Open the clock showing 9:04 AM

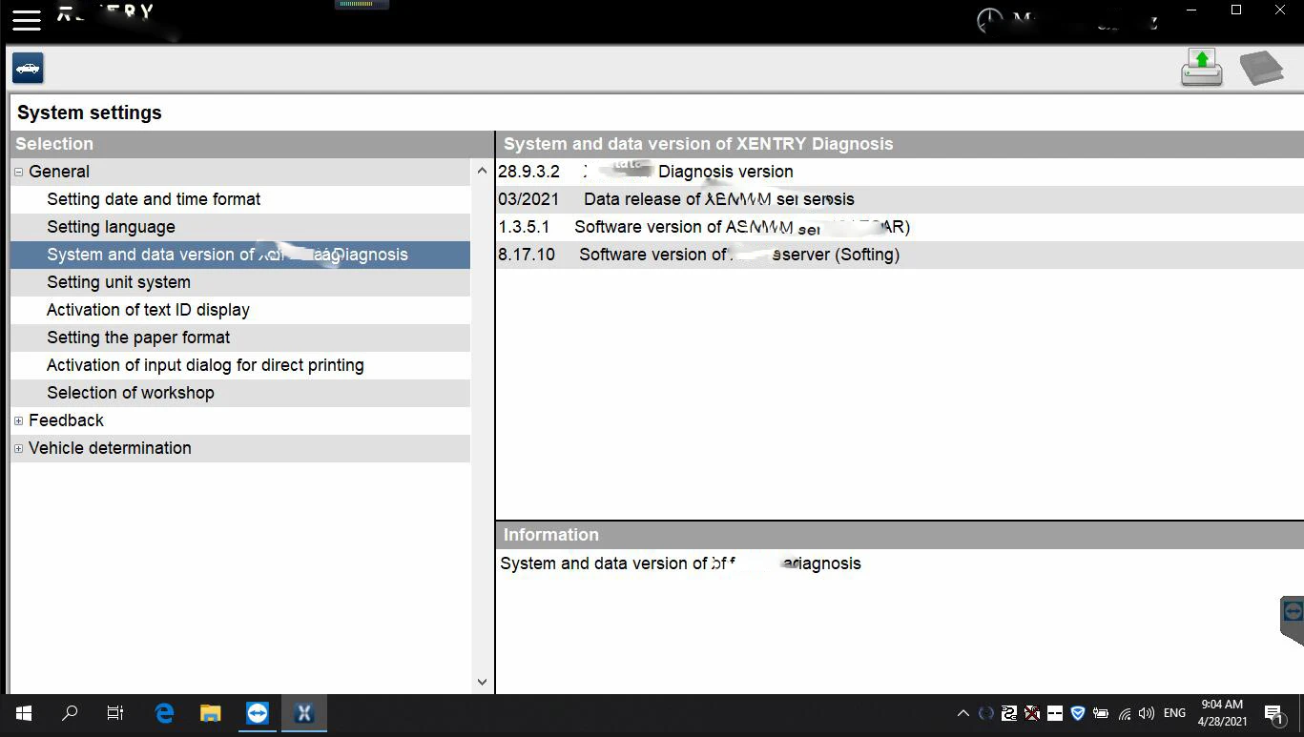tap(1222, 713)
